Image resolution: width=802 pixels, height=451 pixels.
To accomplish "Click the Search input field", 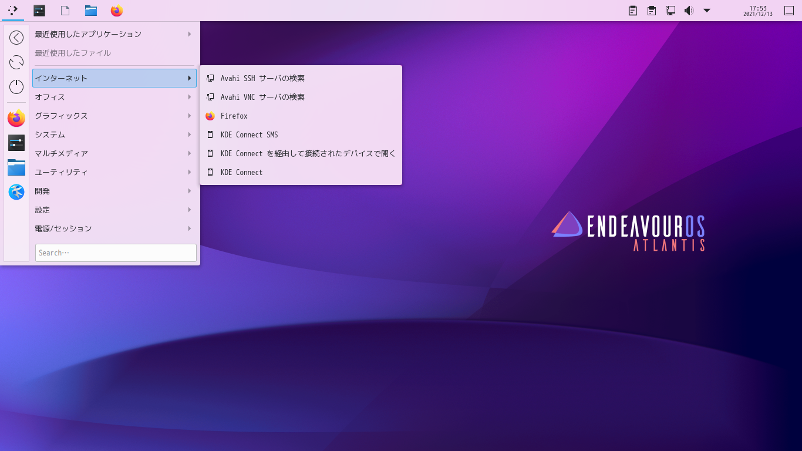I will [x=116, y=253].
